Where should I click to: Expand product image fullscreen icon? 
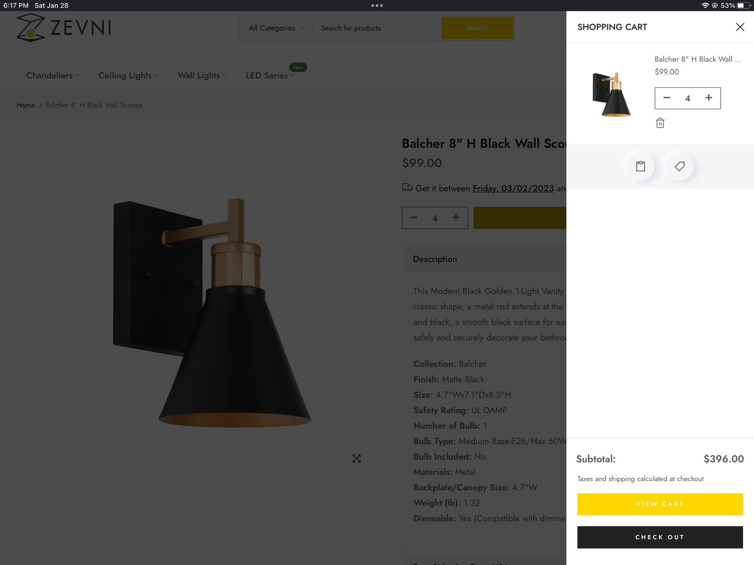[x=357, y=459]
